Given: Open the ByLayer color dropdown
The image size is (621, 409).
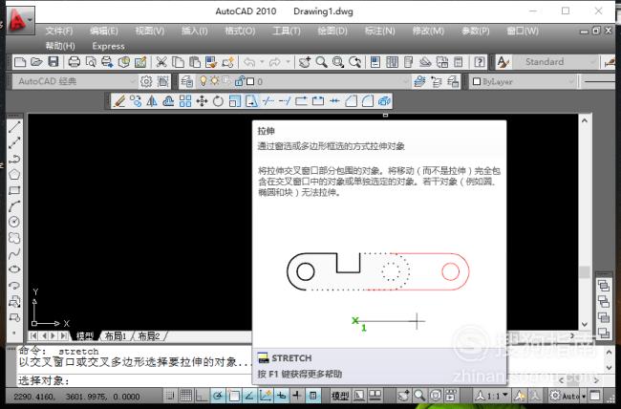Looking at the screenshot, I should coord(523,81).
